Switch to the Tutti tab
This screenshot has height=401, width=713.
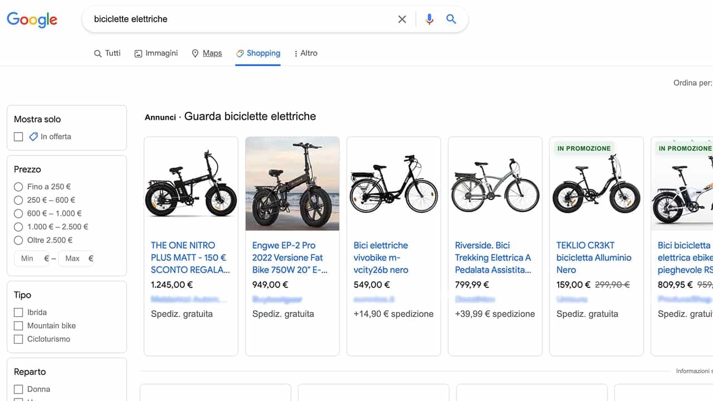tap(107, 53)
